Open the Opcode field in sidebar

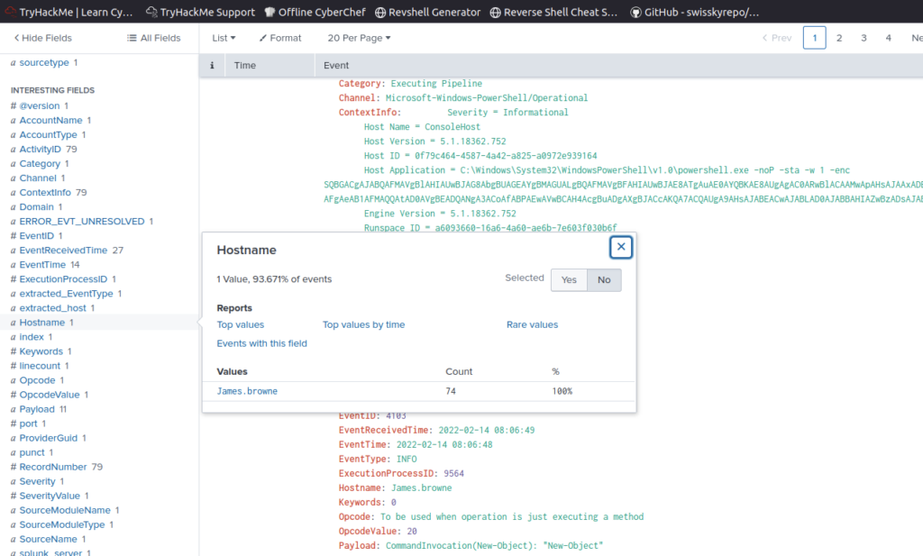(x=37, y=380)
